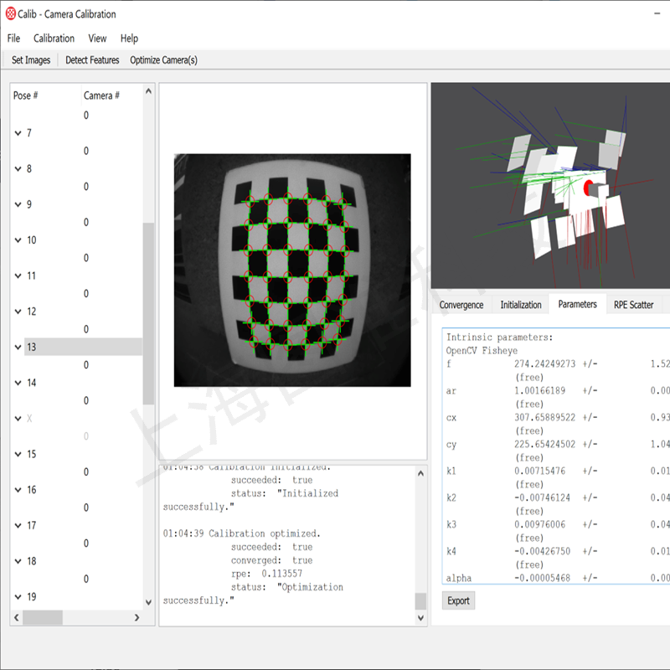The image size is (670, 670).
Task: Select pose 13 in the pose list
Action: pos(32,347)
